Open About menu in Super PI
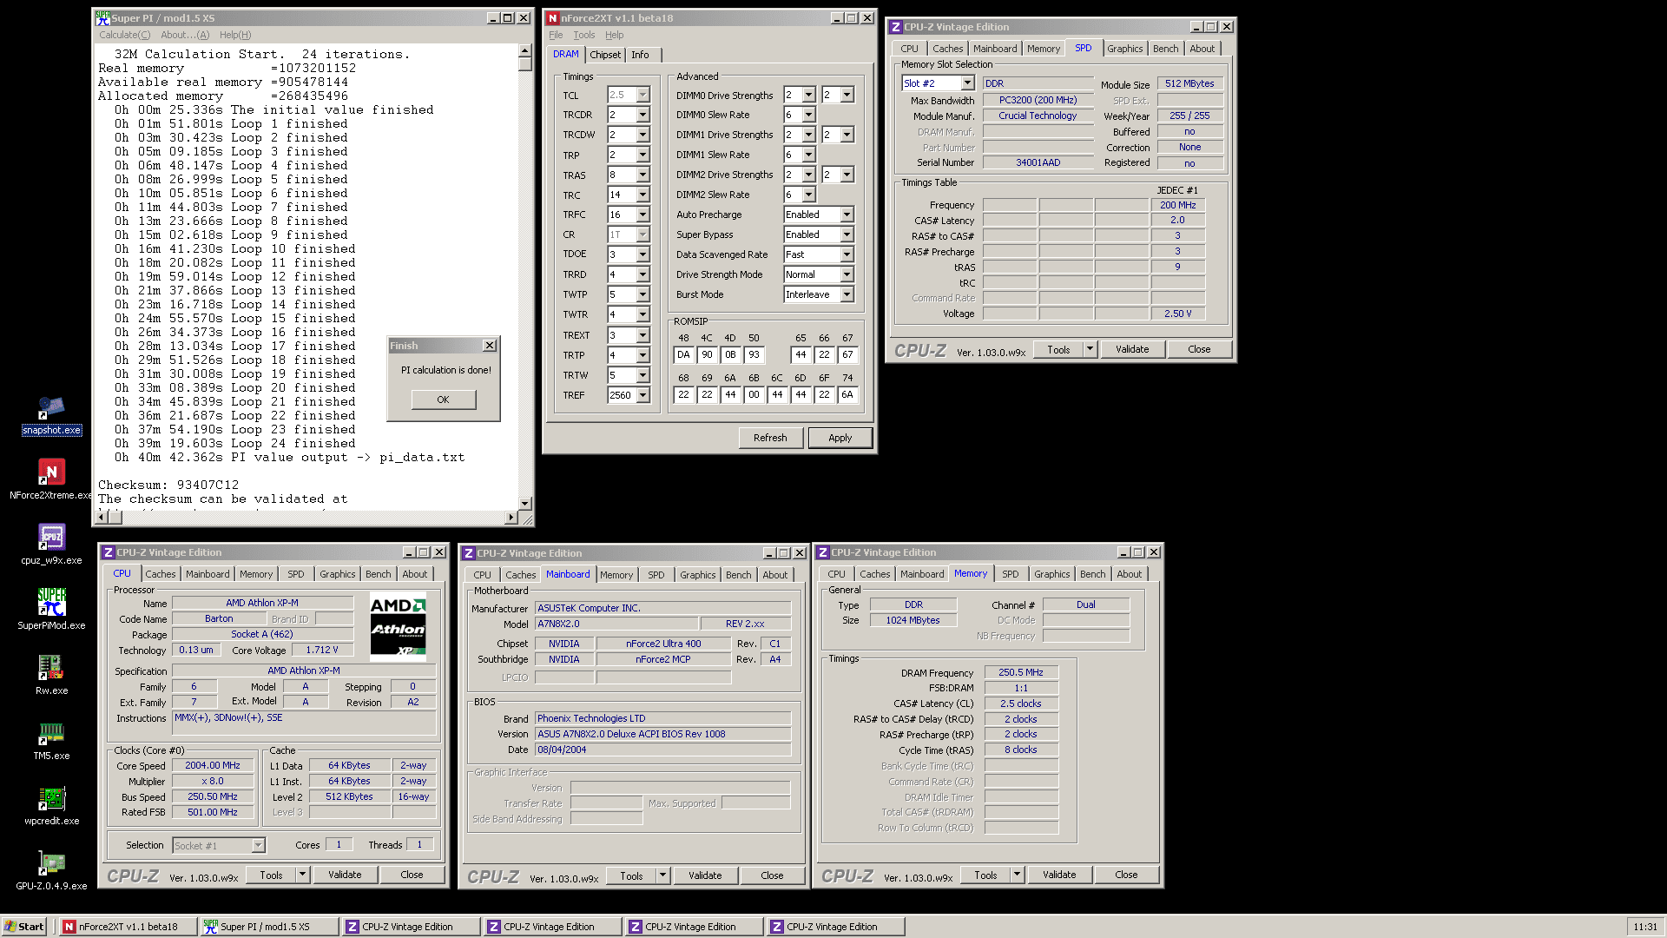This screenshot has width=1667, height=938. coord(184,35)
